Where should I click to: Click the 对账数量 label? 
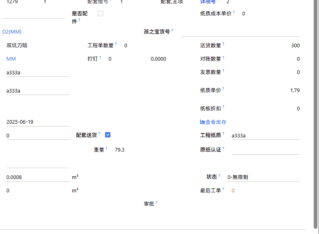pos(211,59)
